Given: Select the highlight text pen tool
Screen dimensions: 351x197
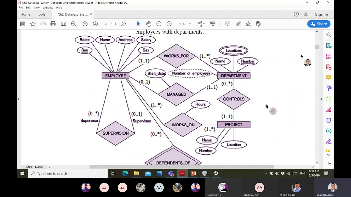Looking at the screenshot, I should tap(238, 24).
